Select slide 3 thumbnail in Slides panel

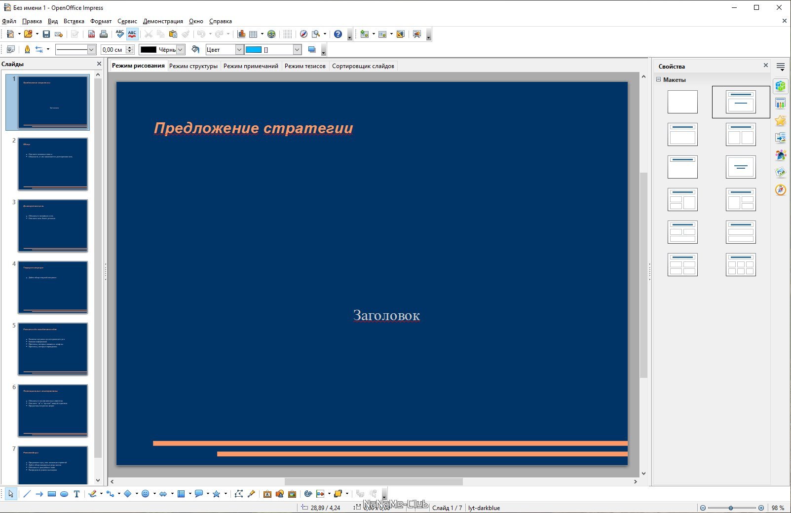(x=53, y=225)
